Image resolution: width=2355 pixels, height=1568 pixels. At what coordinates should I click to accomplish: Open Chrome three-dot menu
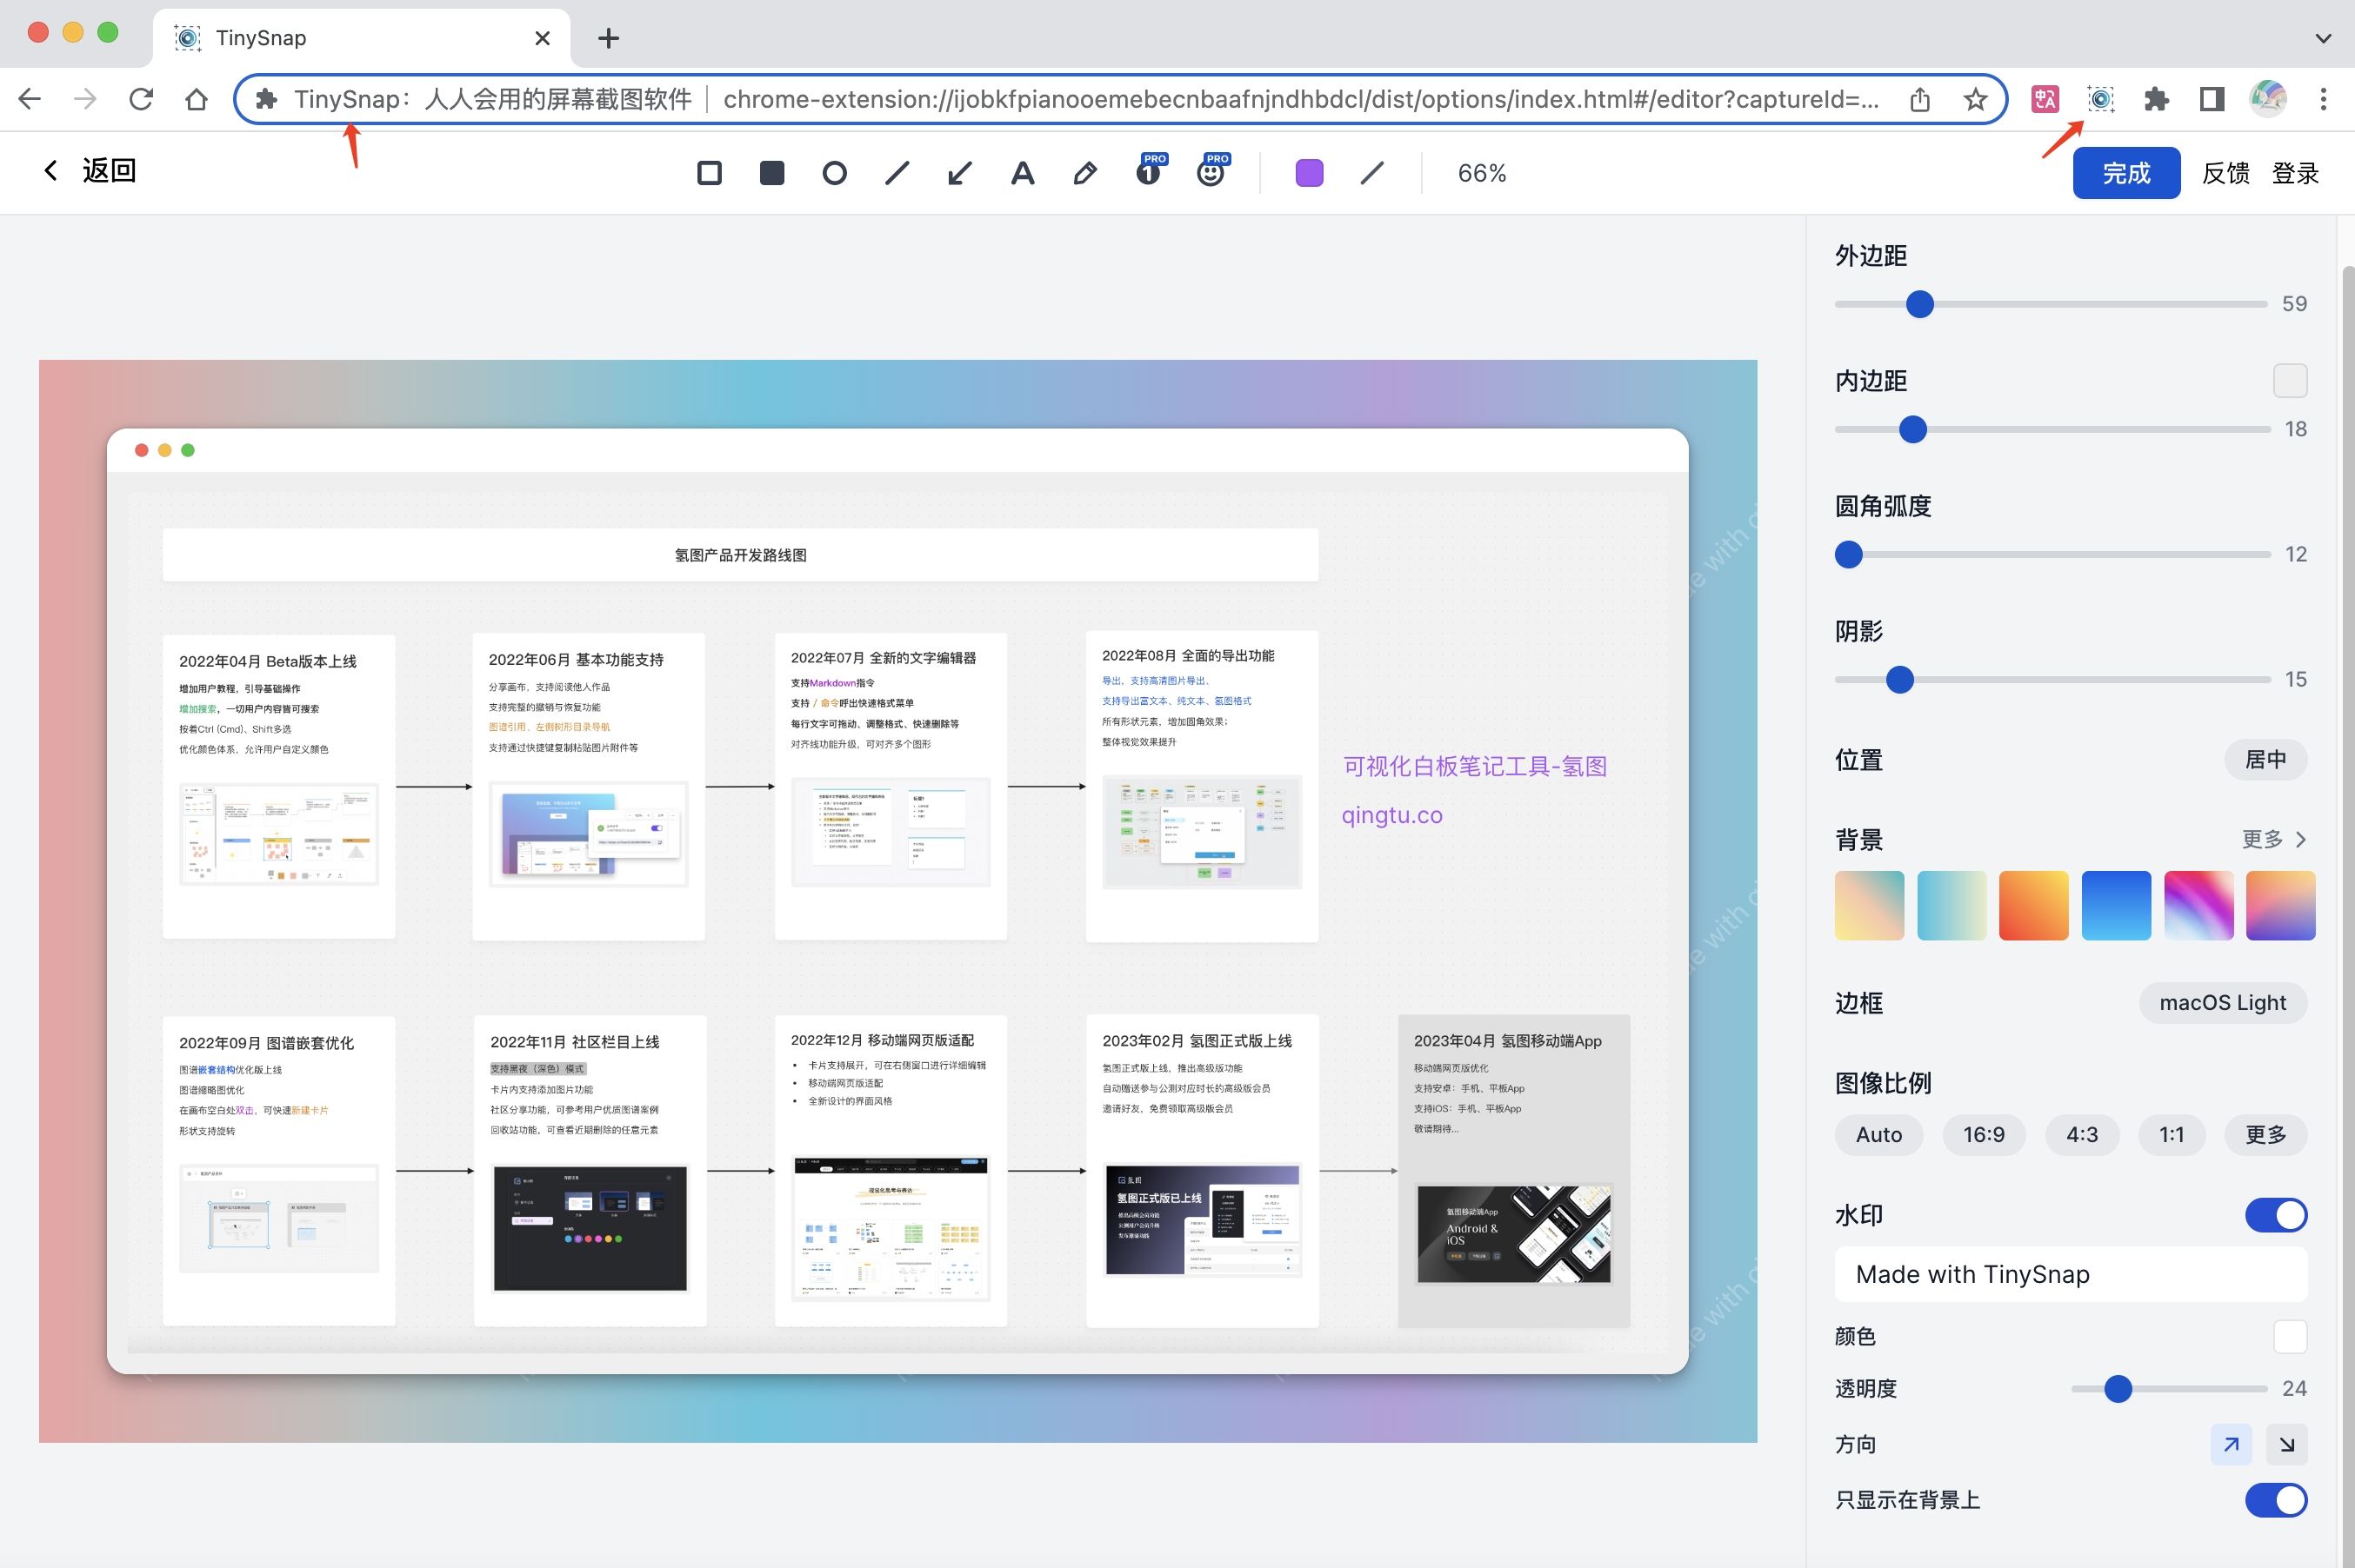click(2323, 99)
